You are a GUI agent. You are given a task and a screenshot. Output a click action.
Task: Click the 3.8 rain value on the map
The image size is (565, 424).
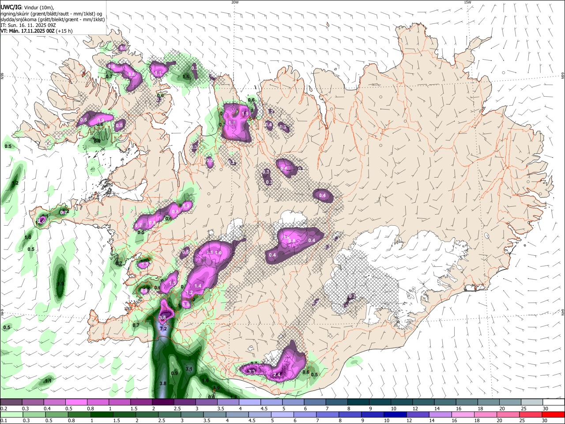pyautogui.click(x=162, y=383)
